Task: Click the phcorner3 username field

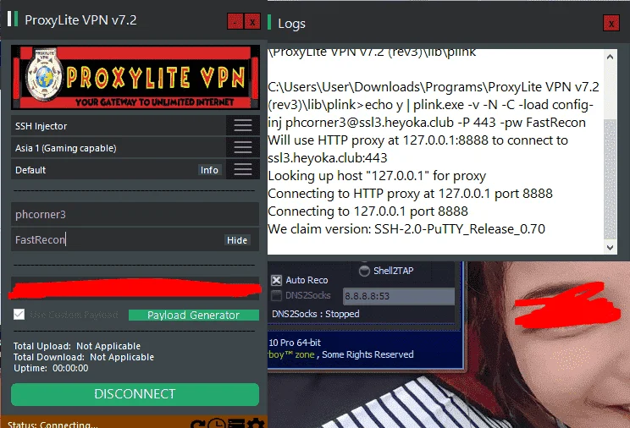Action: [135, 214]
